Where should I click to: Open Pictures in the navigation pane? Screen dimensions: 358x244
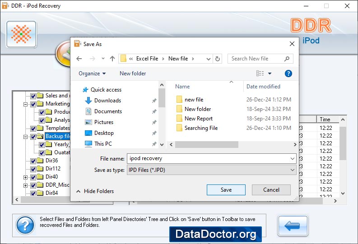click(104, 122)
